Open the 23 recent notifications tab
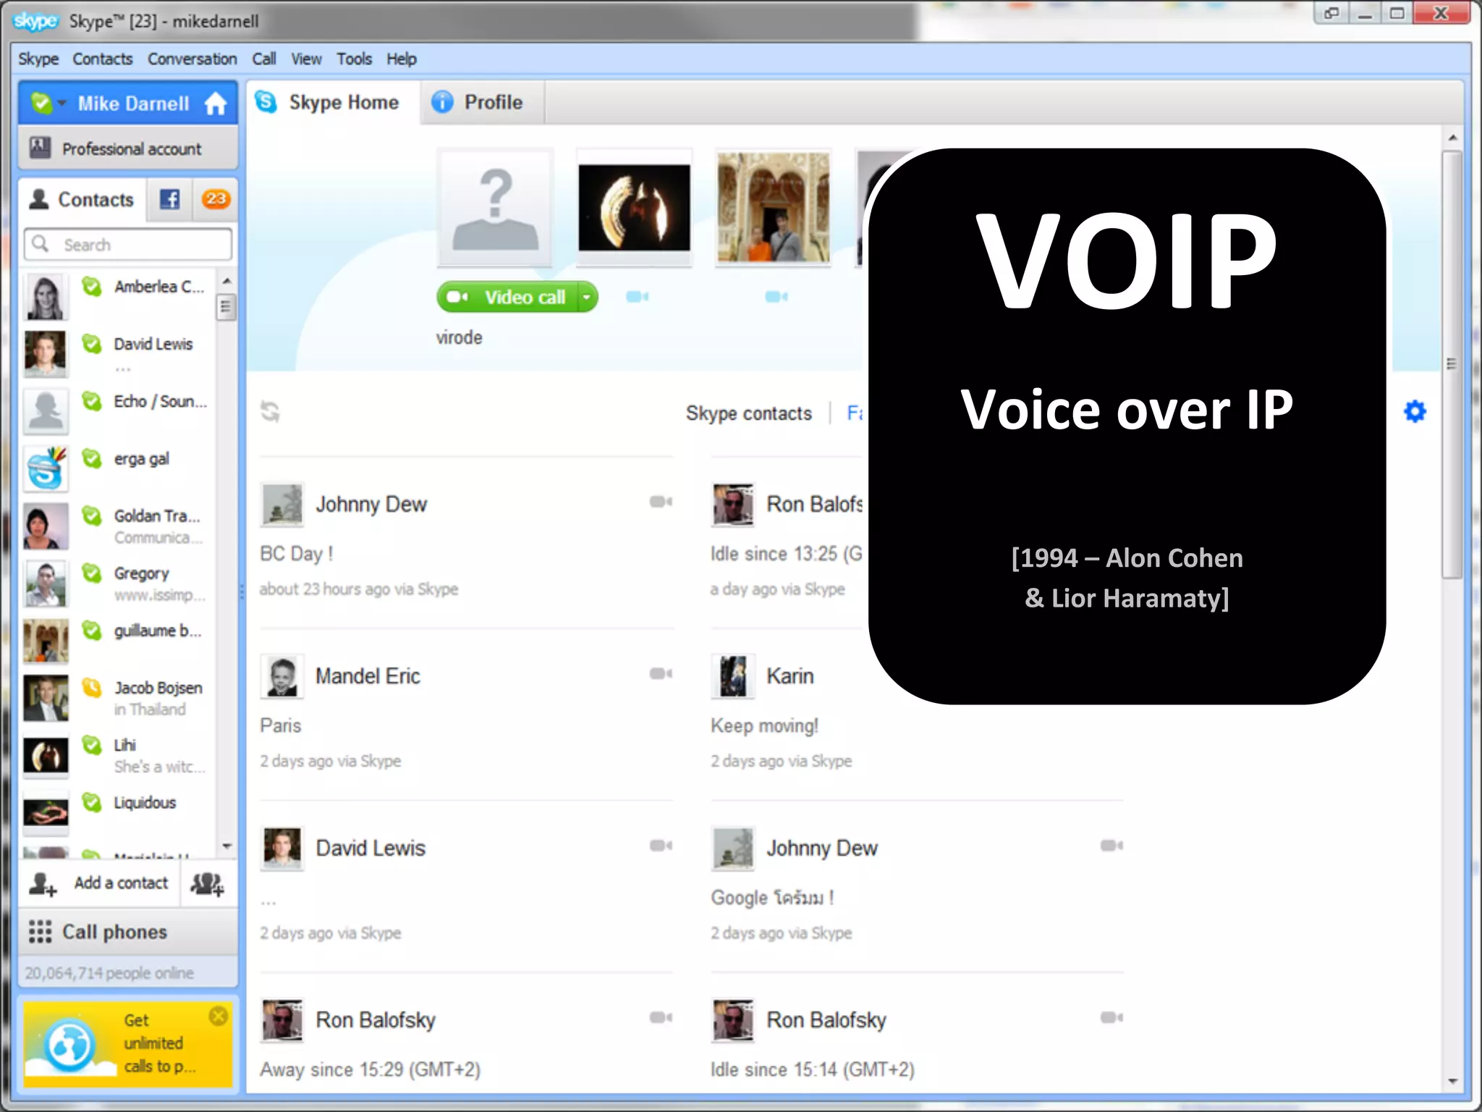 (216, 199)
